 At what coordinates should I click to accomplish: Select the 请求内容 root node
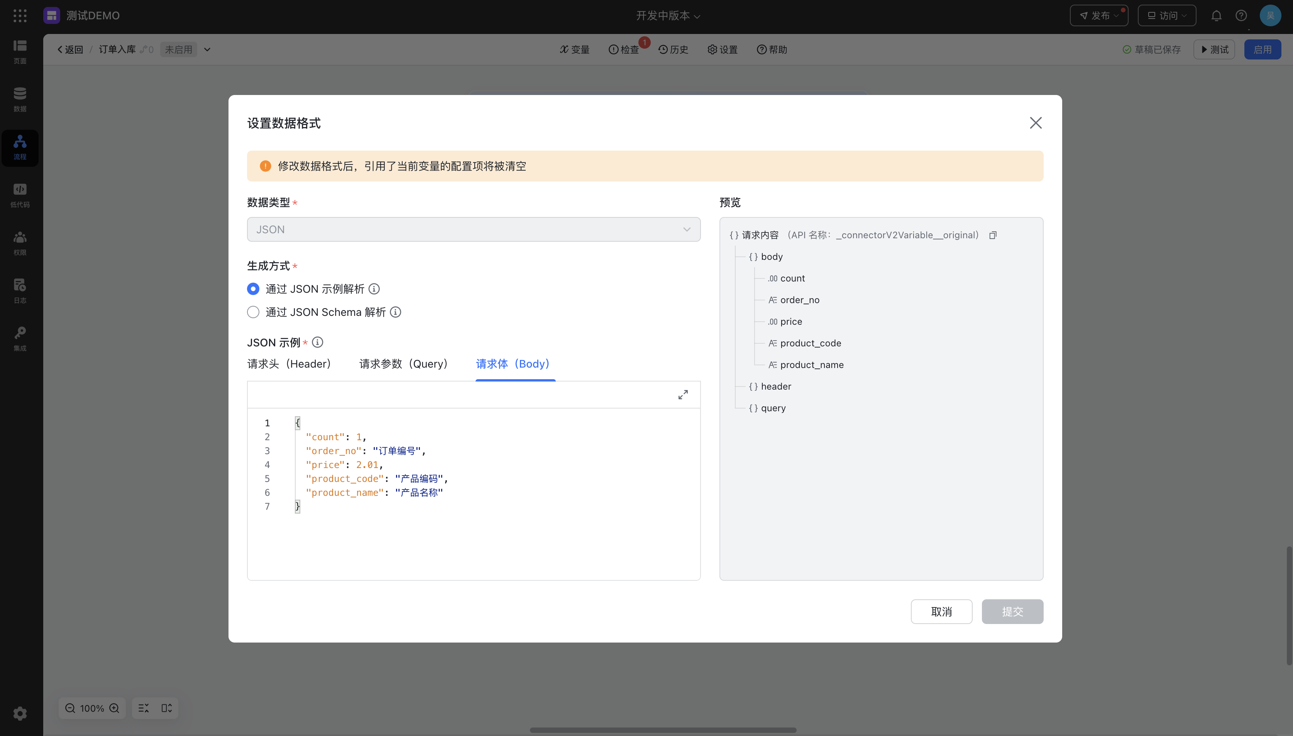(x=760, y=235)
